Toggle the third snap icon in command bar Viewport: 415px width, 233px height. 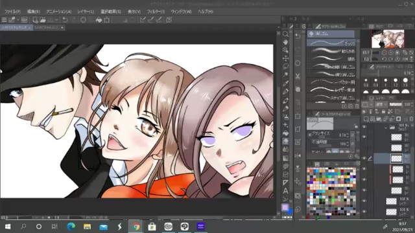(159, 20)
